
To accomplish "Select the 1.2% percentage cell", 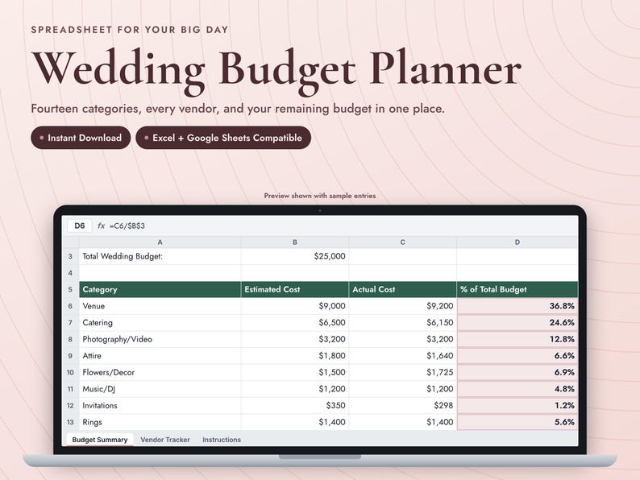I will 517,406.
